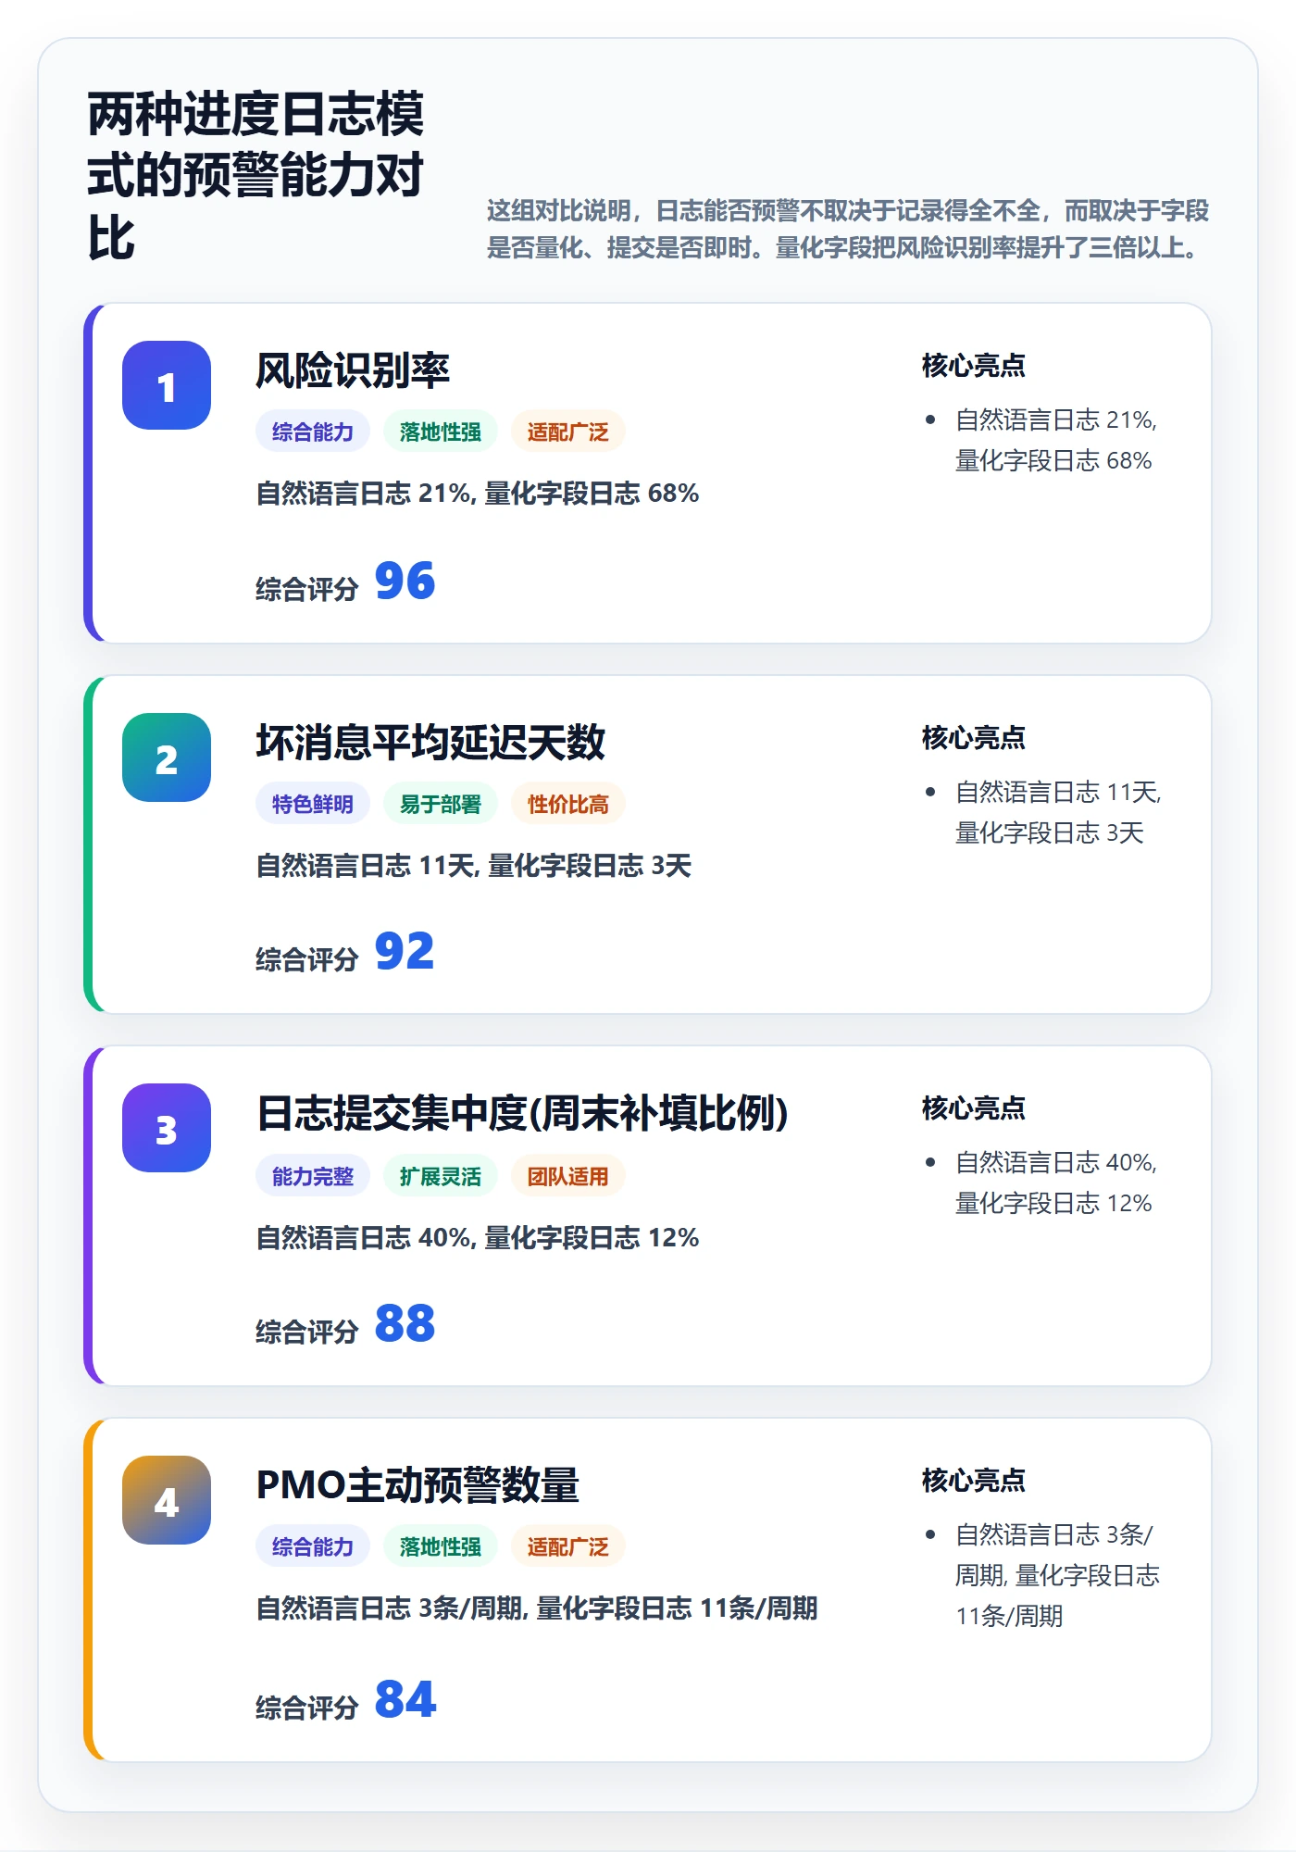The image size is (1296, 1852).
Task: Select the 性价比高 tag
Action: tap(568, 804)
